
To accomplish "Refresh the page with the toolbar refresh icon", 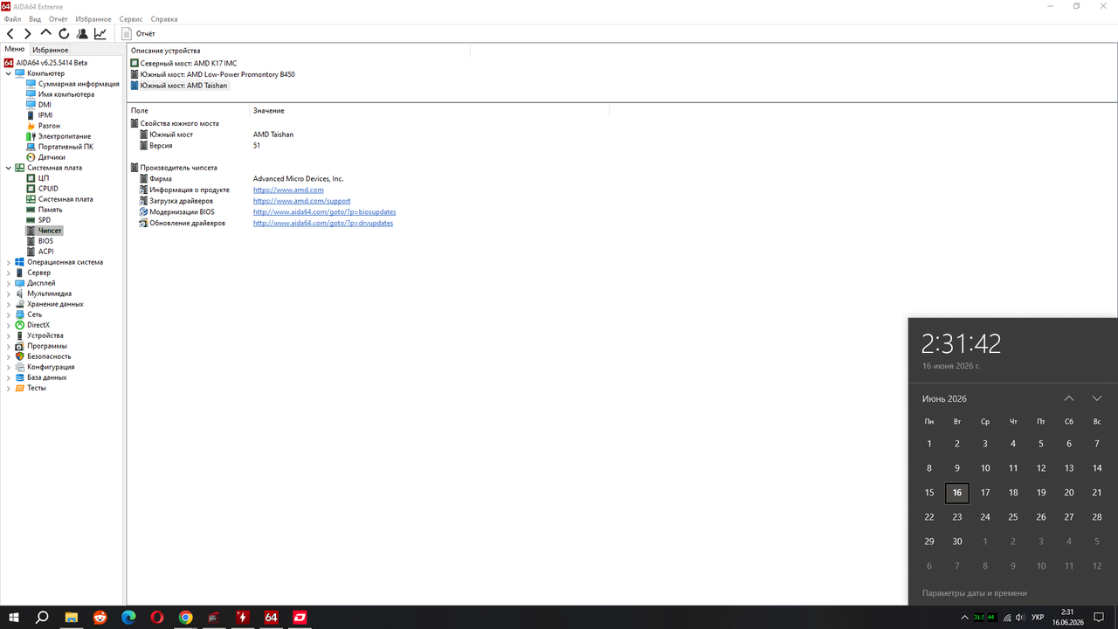I will [64, 34].
